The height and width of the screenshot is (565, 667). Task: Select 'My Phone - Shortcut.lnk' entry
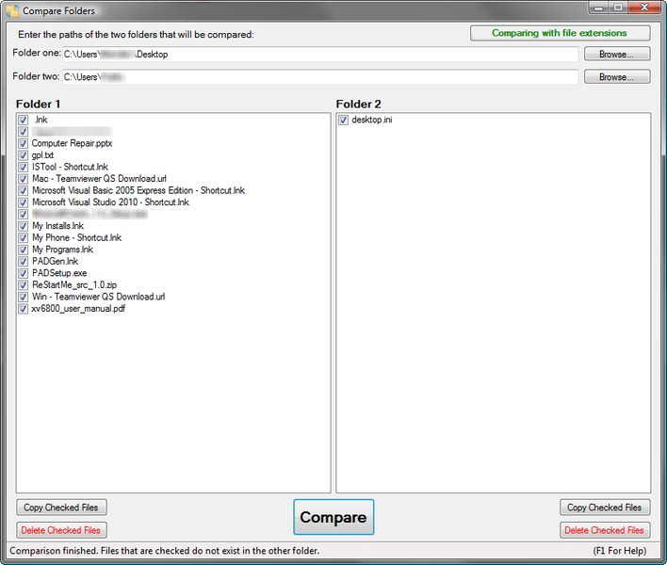76,237
